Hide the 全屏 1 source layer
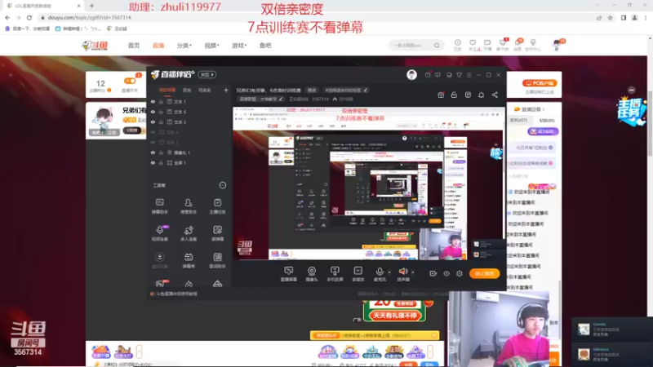 click(x=153, y=162)
